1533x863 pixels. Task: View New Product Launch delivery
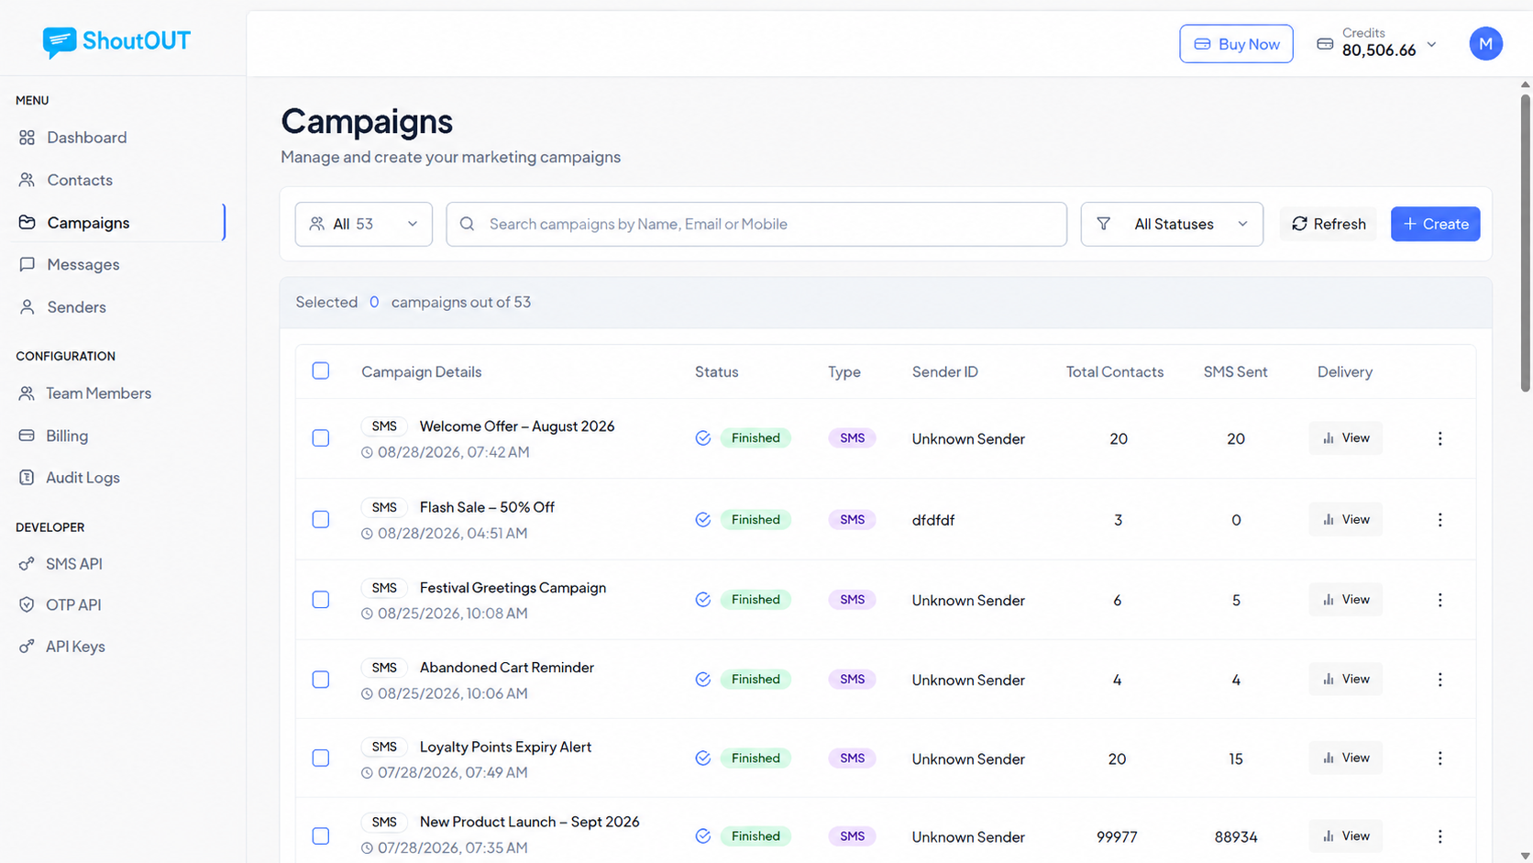coord(1345,836)
